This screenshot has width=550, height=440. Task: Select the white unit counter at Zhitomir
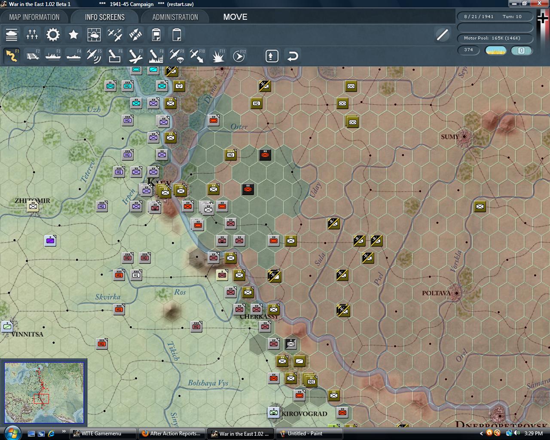tap(33, 207)
